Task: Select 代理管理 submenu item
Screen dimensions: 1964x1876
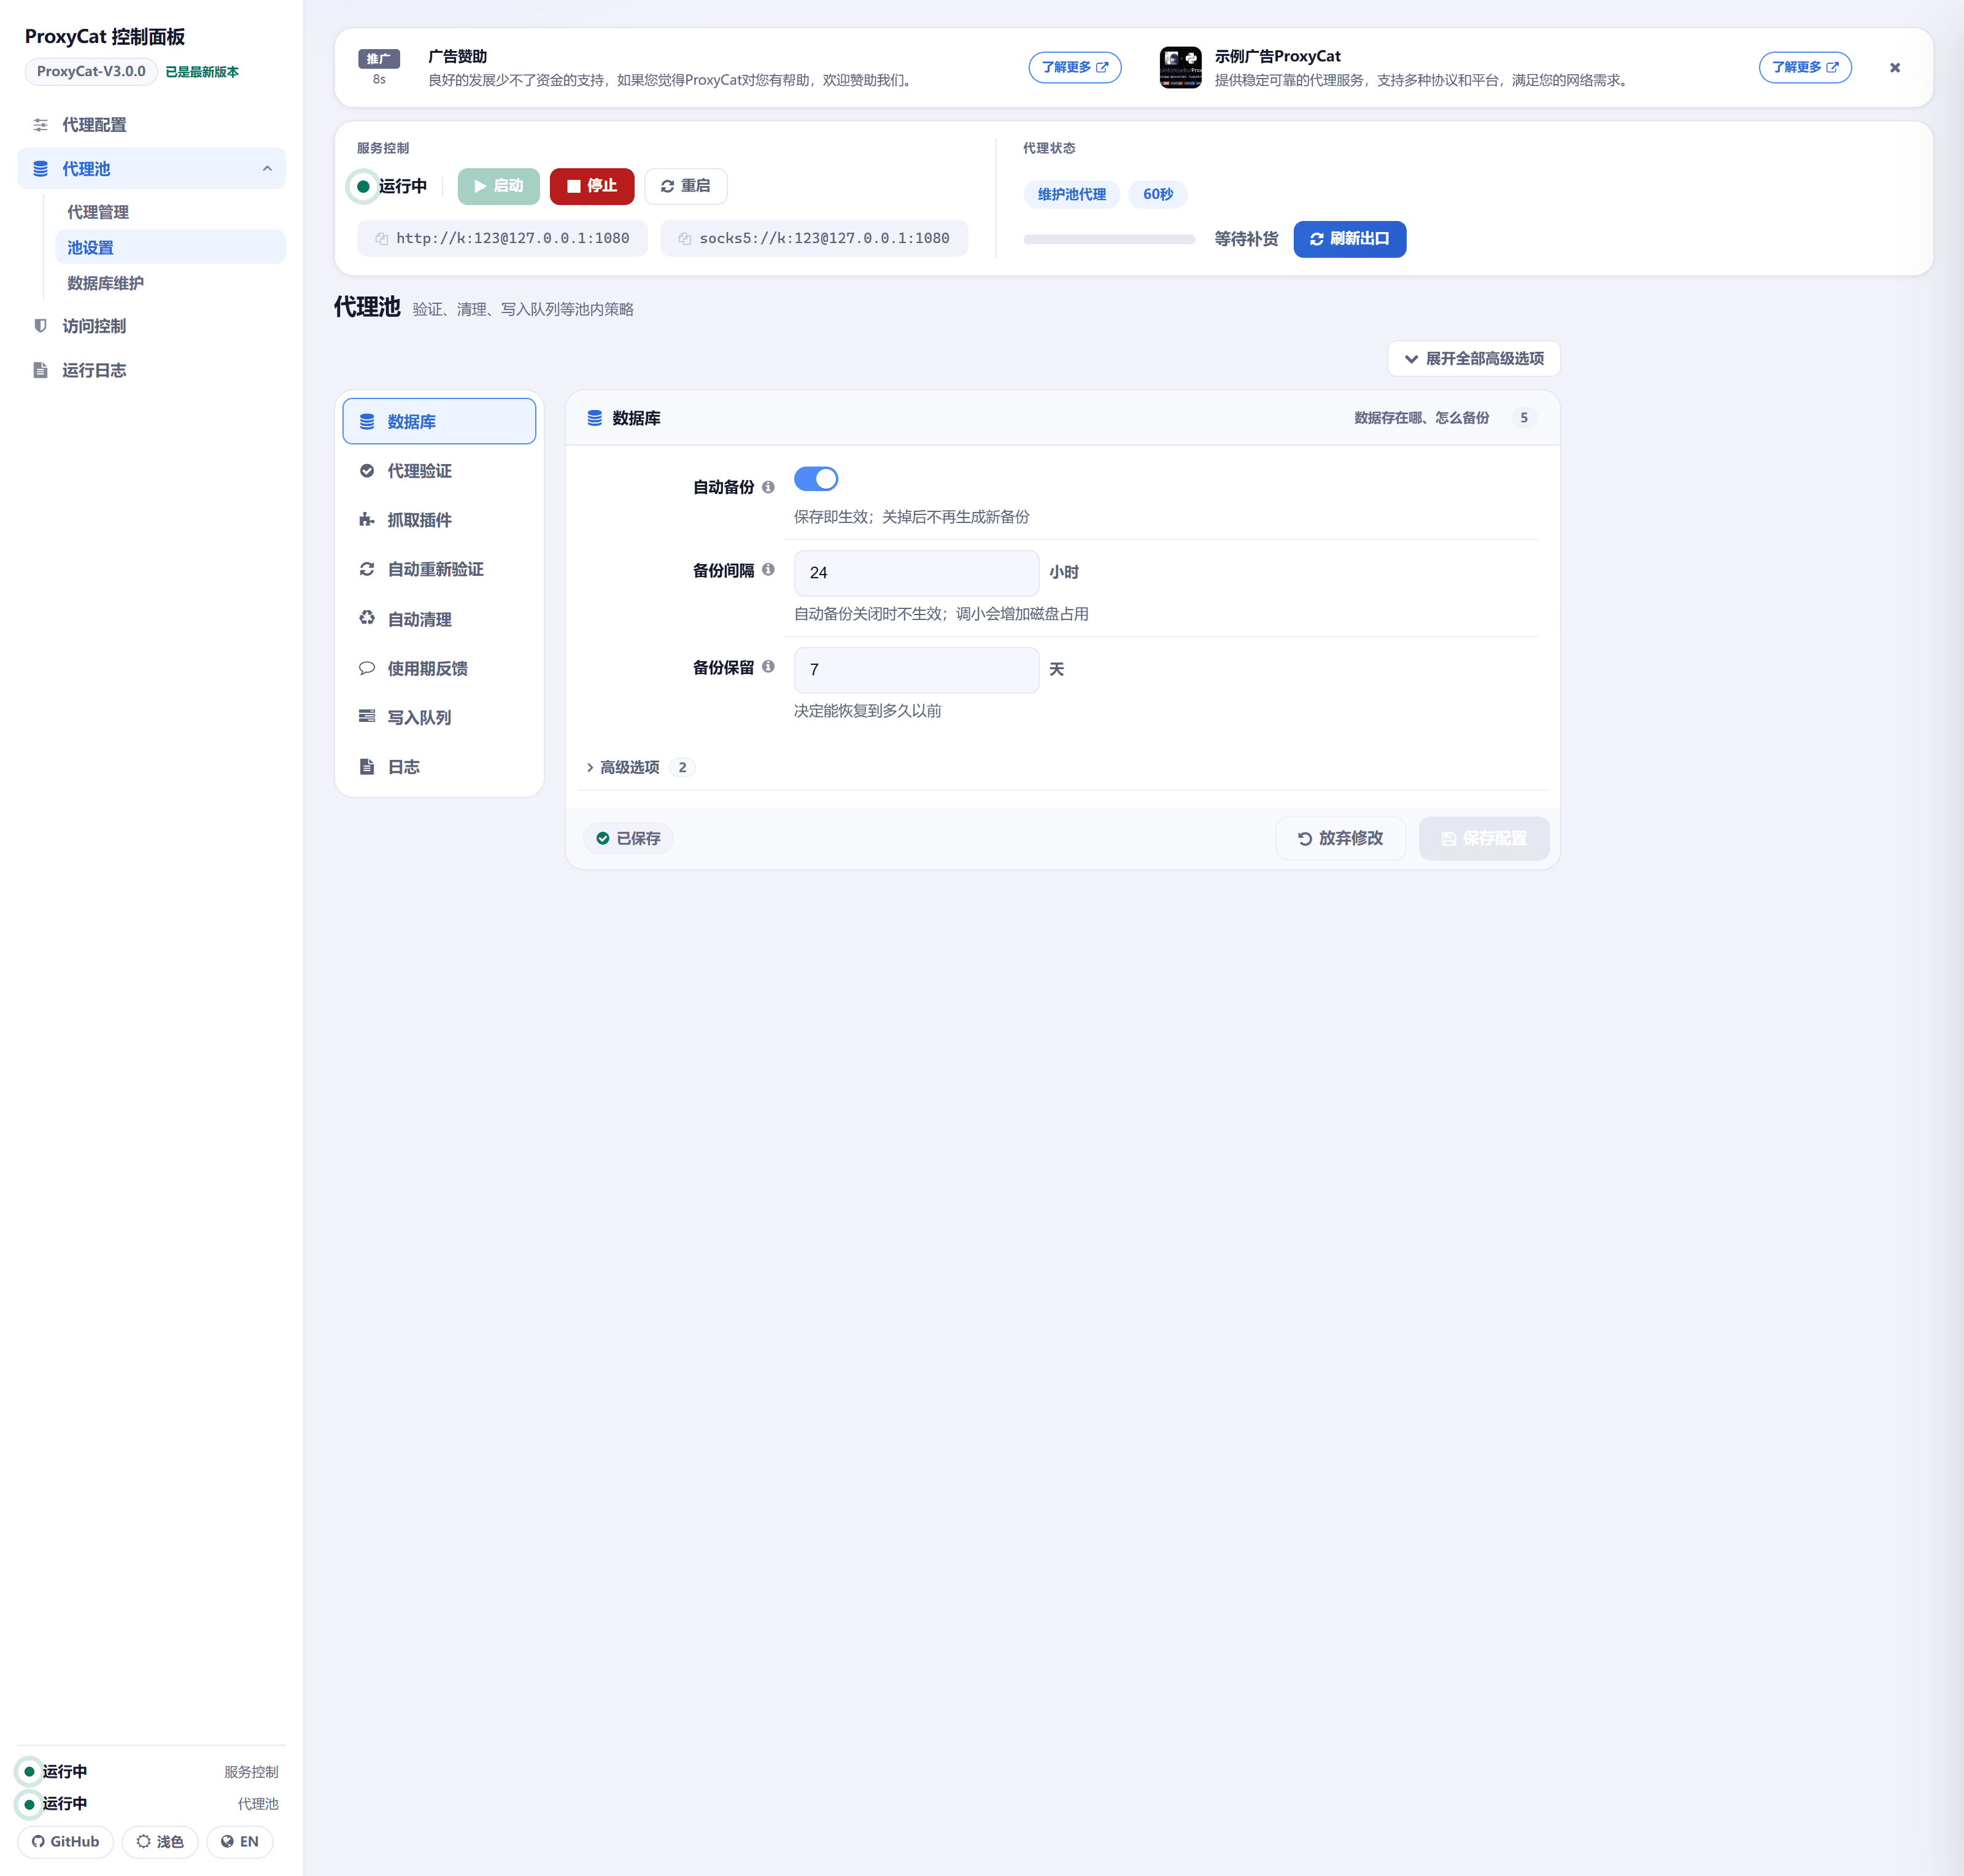Action: pos(170,212)
